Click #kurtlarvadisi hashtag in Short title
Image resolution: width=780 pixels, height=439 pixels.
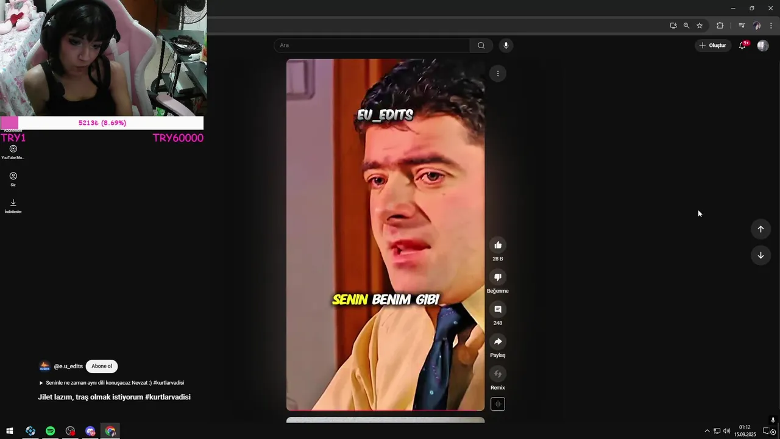168,397
